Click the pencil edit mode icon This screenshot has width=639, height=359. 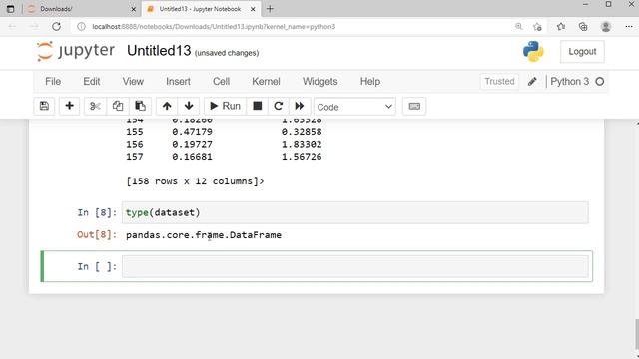532,82
